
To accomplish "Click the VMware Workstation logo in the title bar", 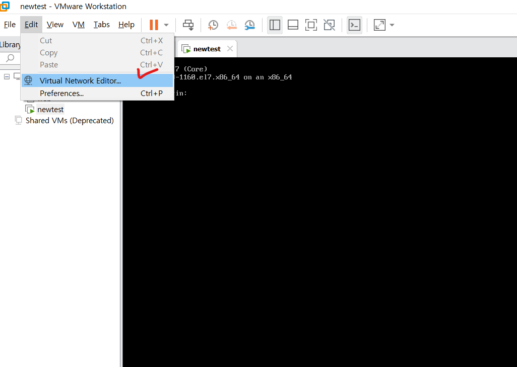I will pos(5,6).
